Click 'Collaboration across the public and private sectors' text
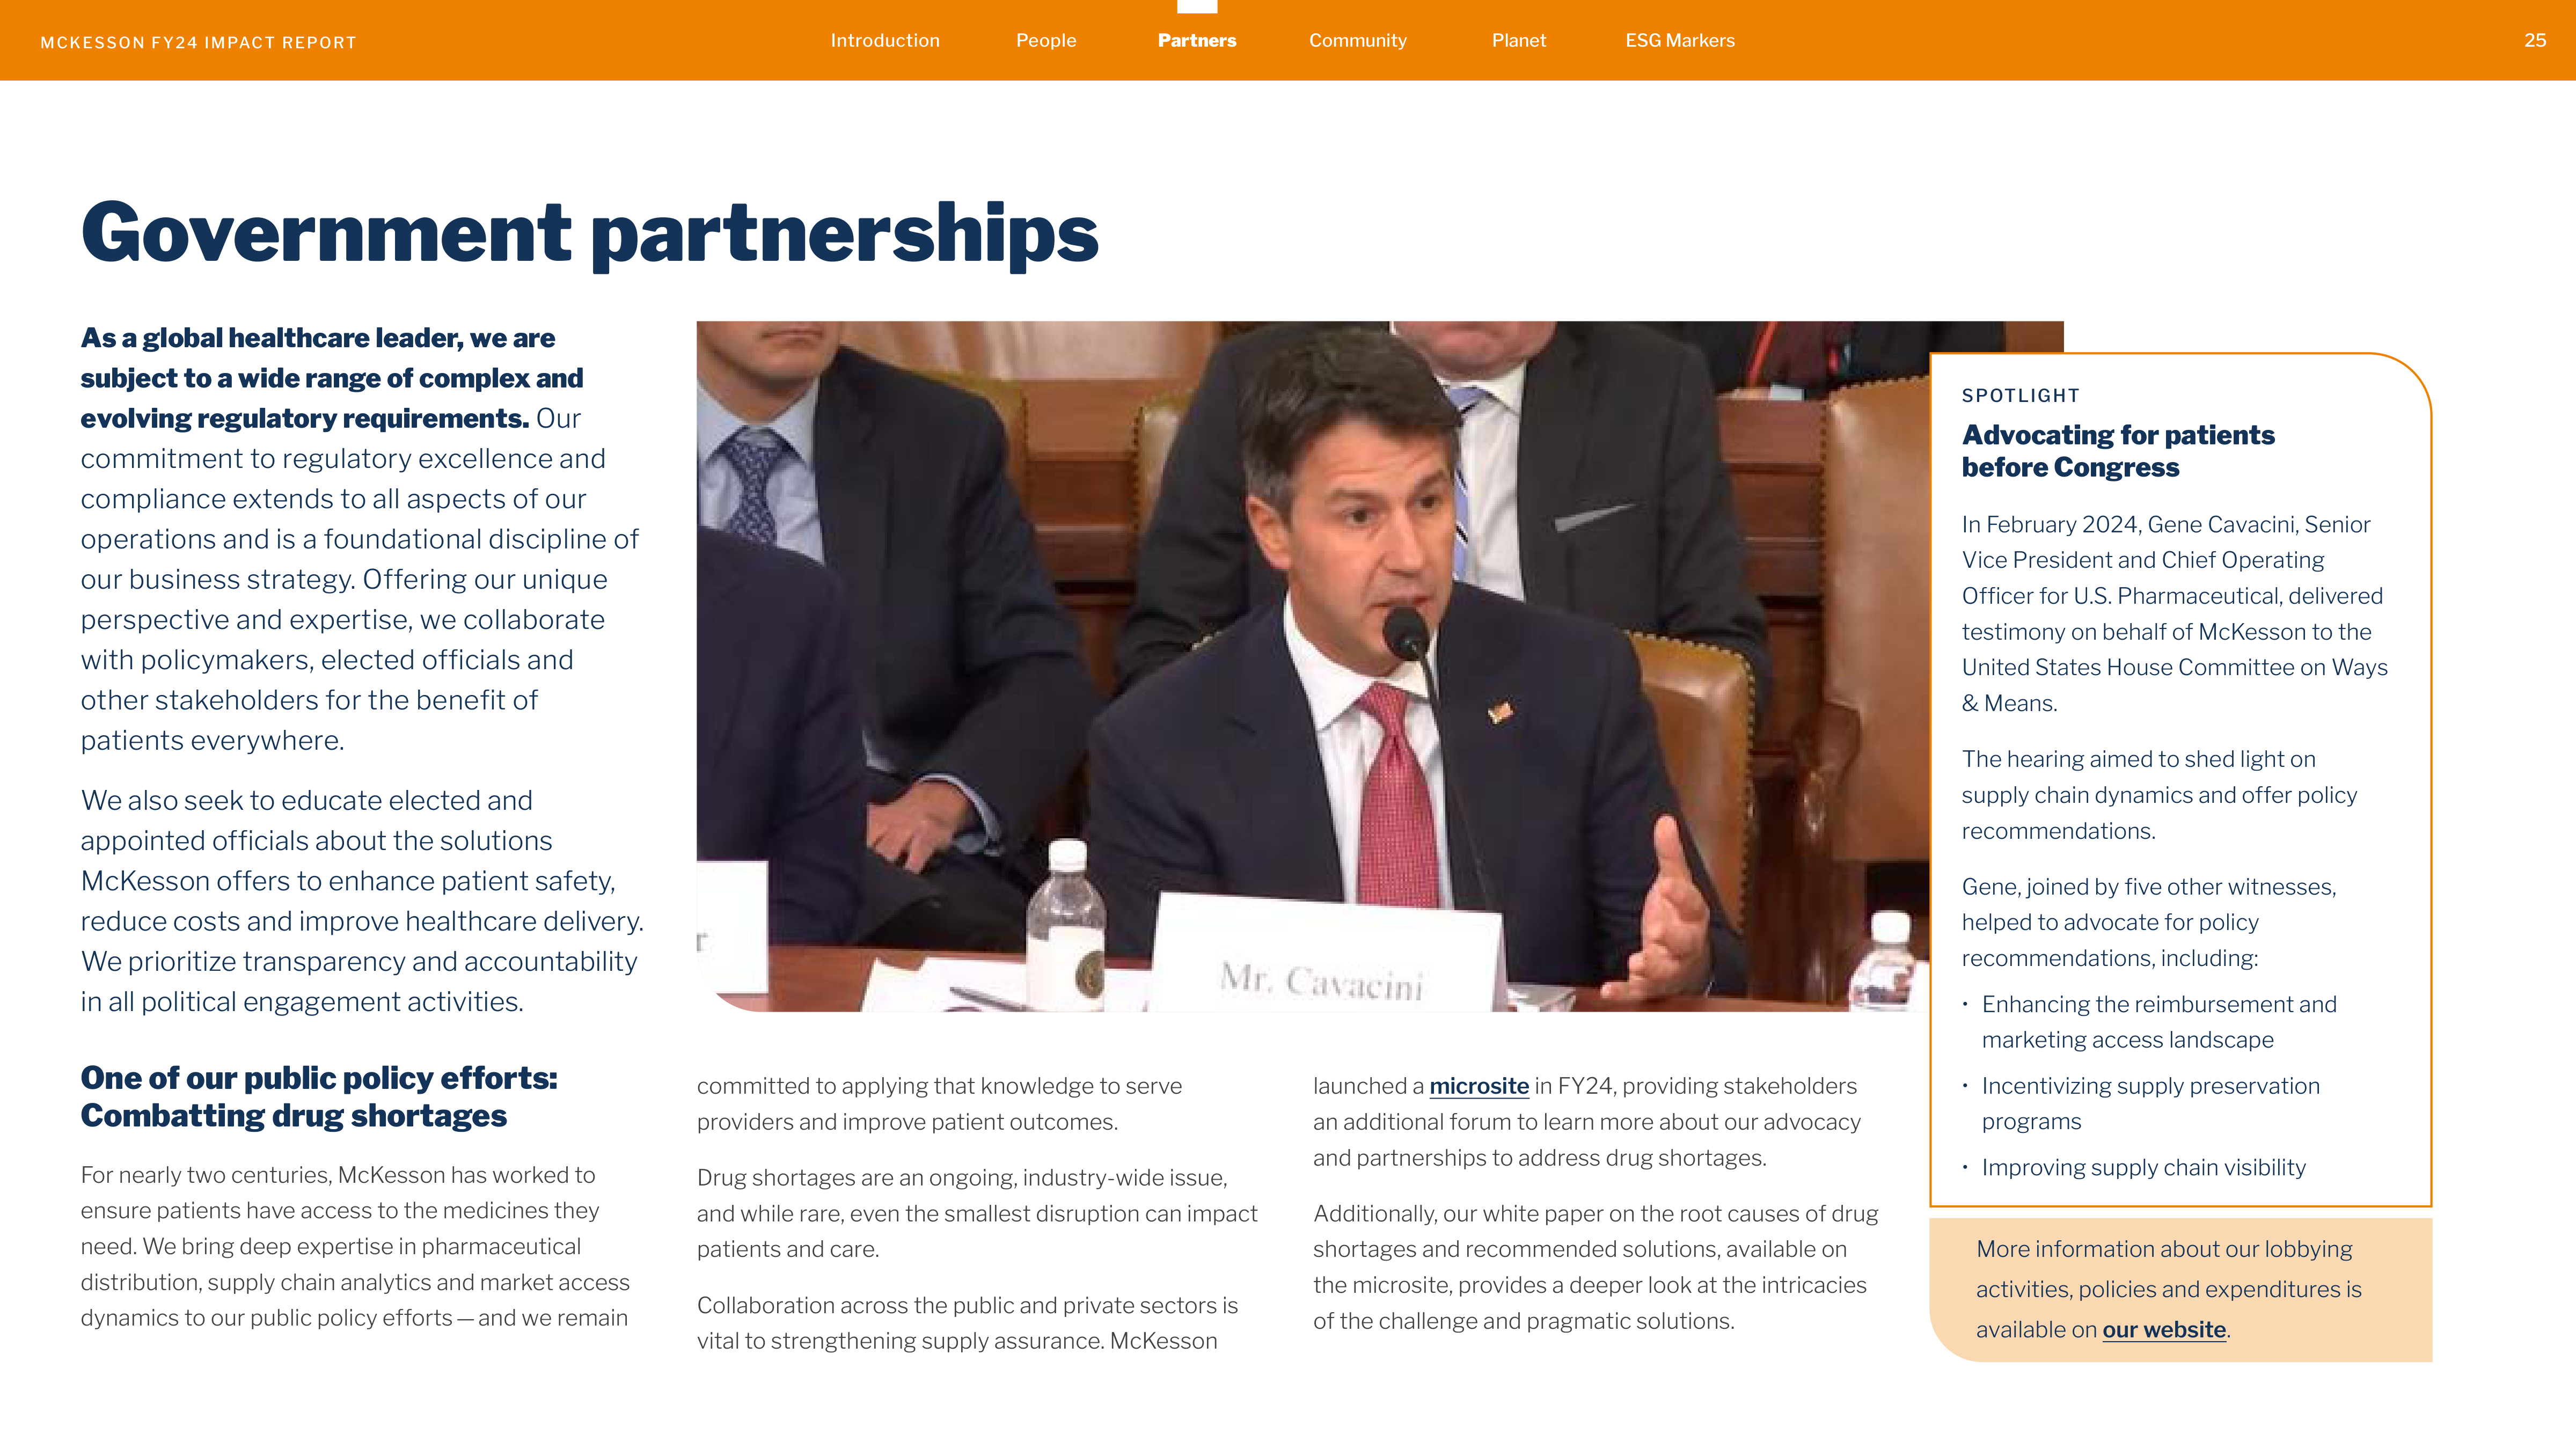This screenshot has height=1449, width=2576. point(967,1323)
